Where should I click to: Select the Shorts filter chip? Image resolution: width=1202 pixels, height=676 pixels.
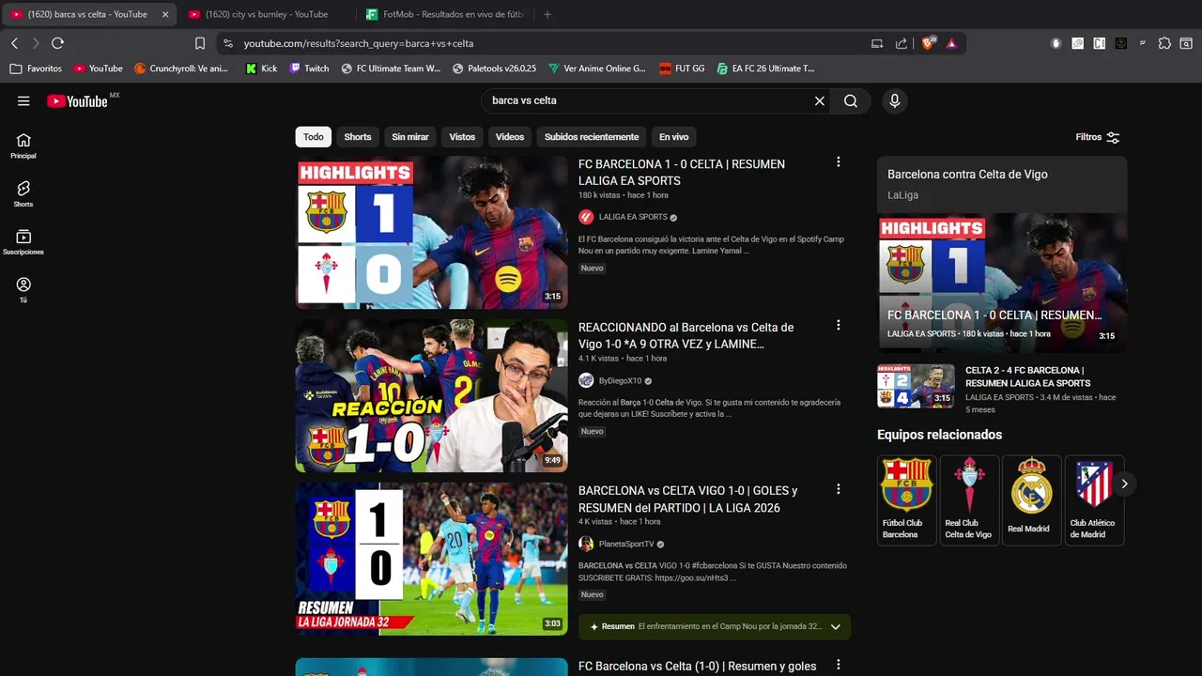(x=358, y=137)
